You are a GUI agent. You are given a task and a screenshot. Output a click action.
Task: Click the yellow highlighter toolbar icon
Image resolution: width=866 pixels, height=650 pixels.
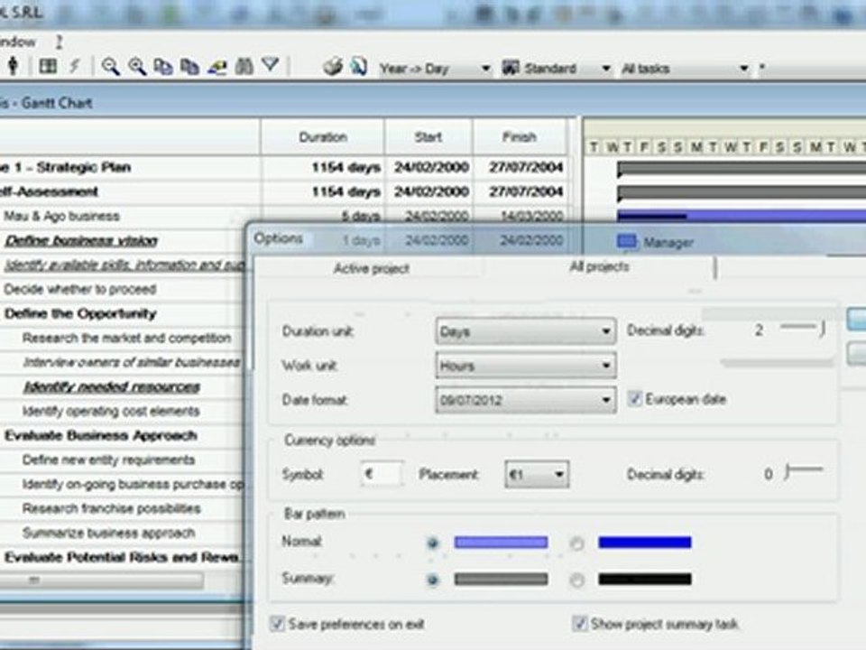[x=216, y=67]
